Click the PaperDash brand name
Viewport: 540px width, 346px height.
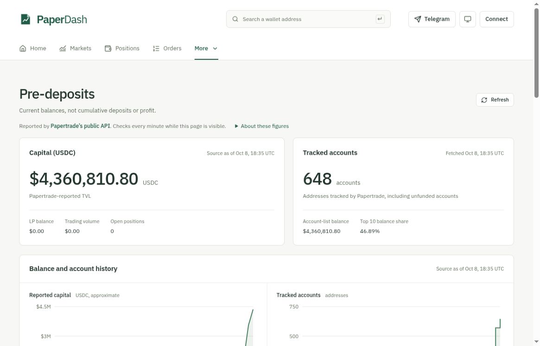pos(62,19)
